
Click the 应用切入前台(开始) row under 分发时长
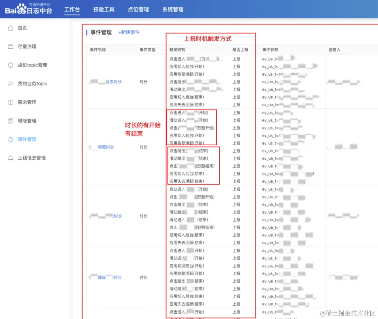pos(187,67)
